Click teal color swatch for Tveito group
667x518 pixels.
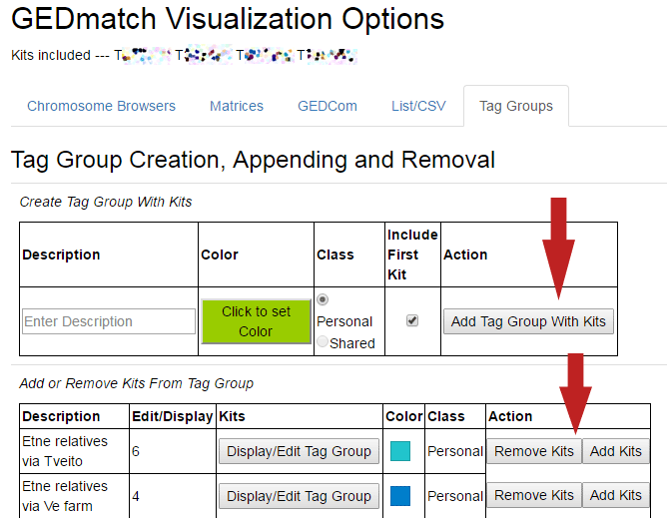click(x=400, y=451)
